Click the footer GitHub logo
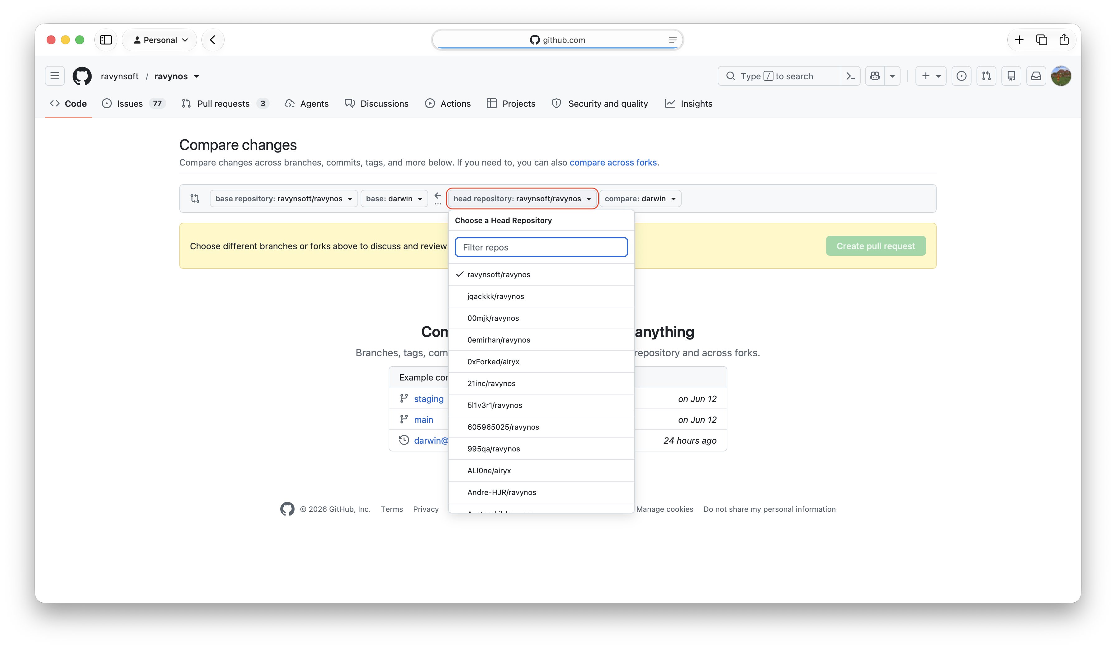The width and height of the screenshot is (1116, 649). [287, 509]
